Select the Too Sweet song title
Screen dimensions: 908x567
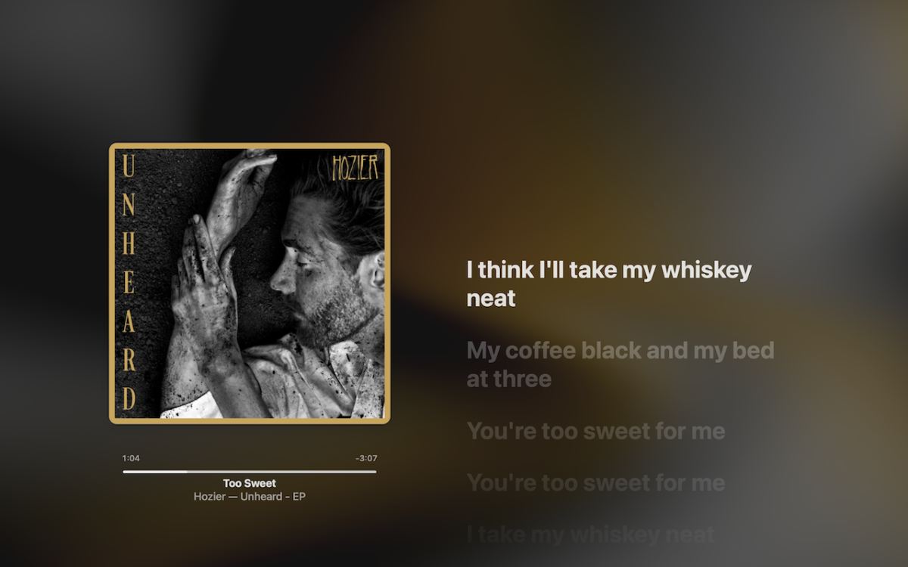click(x=250, y=483)
